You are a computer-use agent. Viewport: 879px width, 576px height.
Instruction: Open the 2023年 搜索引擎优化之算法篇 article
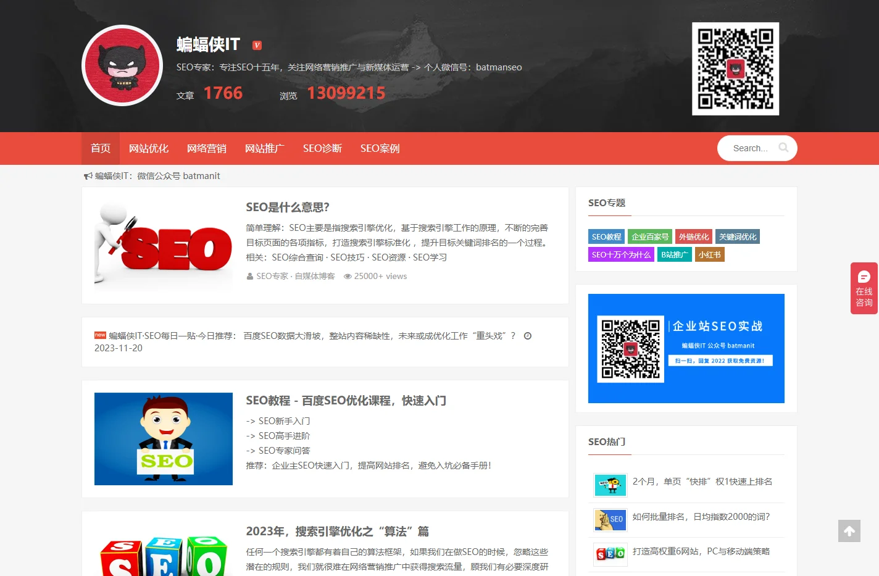pos(338,532)
